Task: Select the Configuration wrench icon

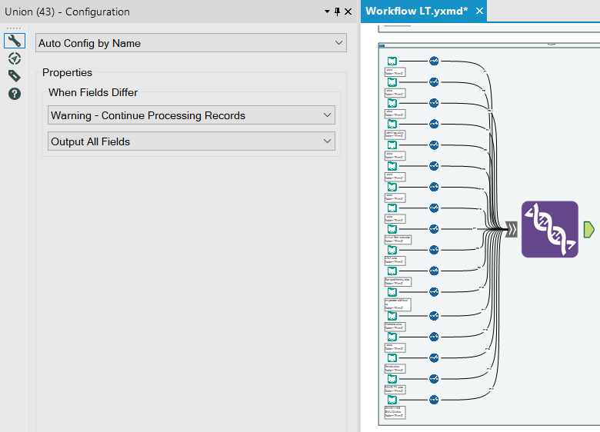Action: click(x=14, y=41)
